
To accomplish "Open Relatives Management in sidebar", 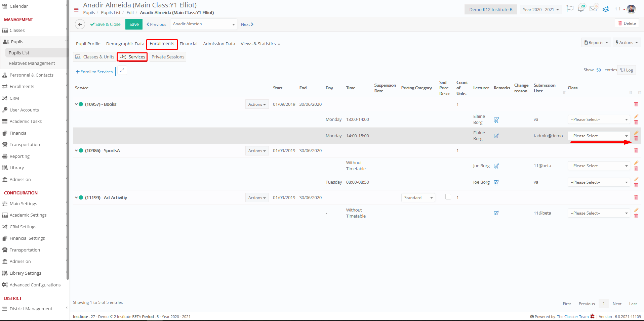I will coord(32,63).
